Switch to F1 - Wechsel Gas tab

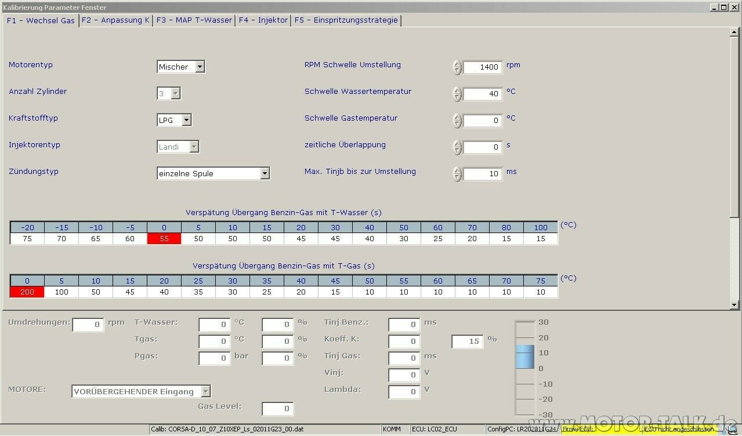tap(41, 20)
